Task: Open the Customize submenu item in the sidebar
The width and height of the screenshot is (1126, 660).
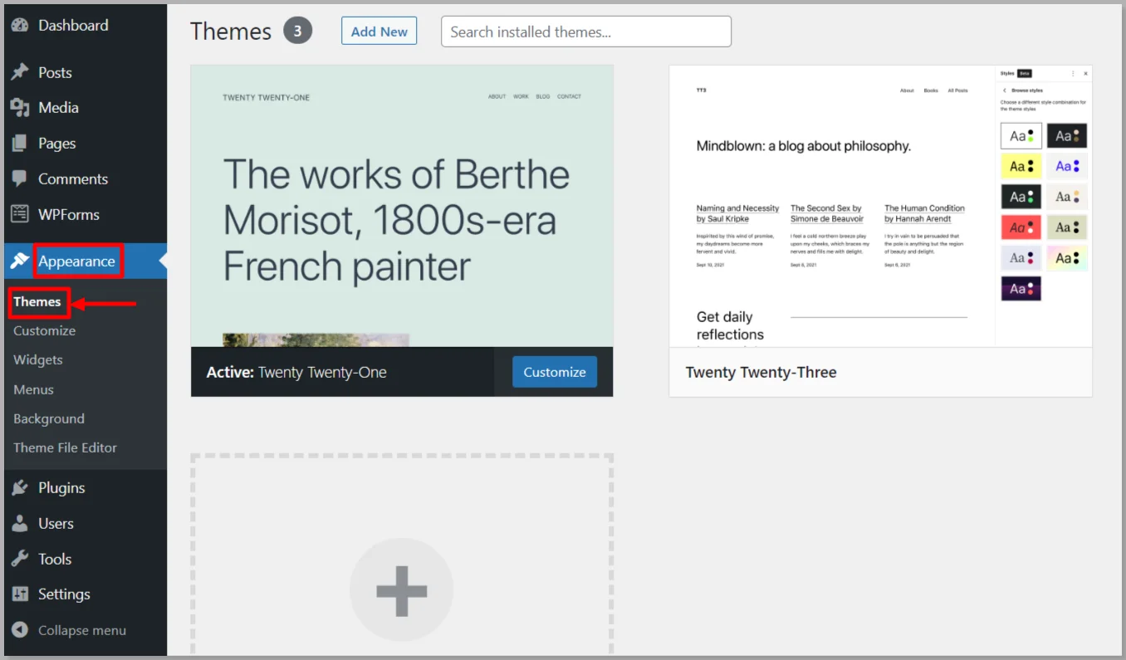Action: (45, 330)
